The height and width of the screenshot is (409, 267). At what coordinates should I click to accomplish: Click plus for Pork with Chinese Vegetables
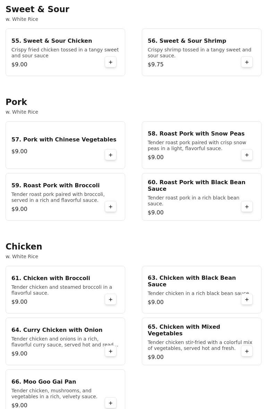pos(111,155)
